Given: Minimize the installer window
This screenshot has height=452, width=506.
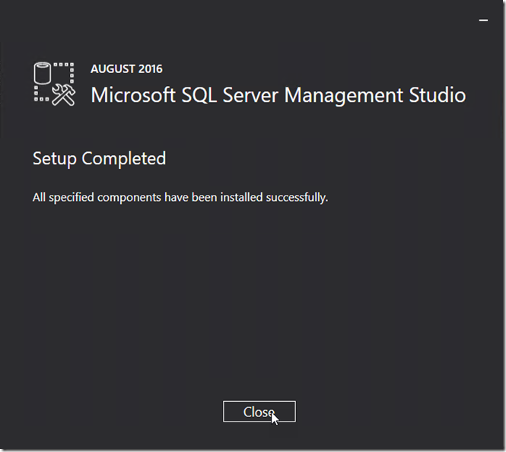Looking at the screenshot, I should point(483,21).
